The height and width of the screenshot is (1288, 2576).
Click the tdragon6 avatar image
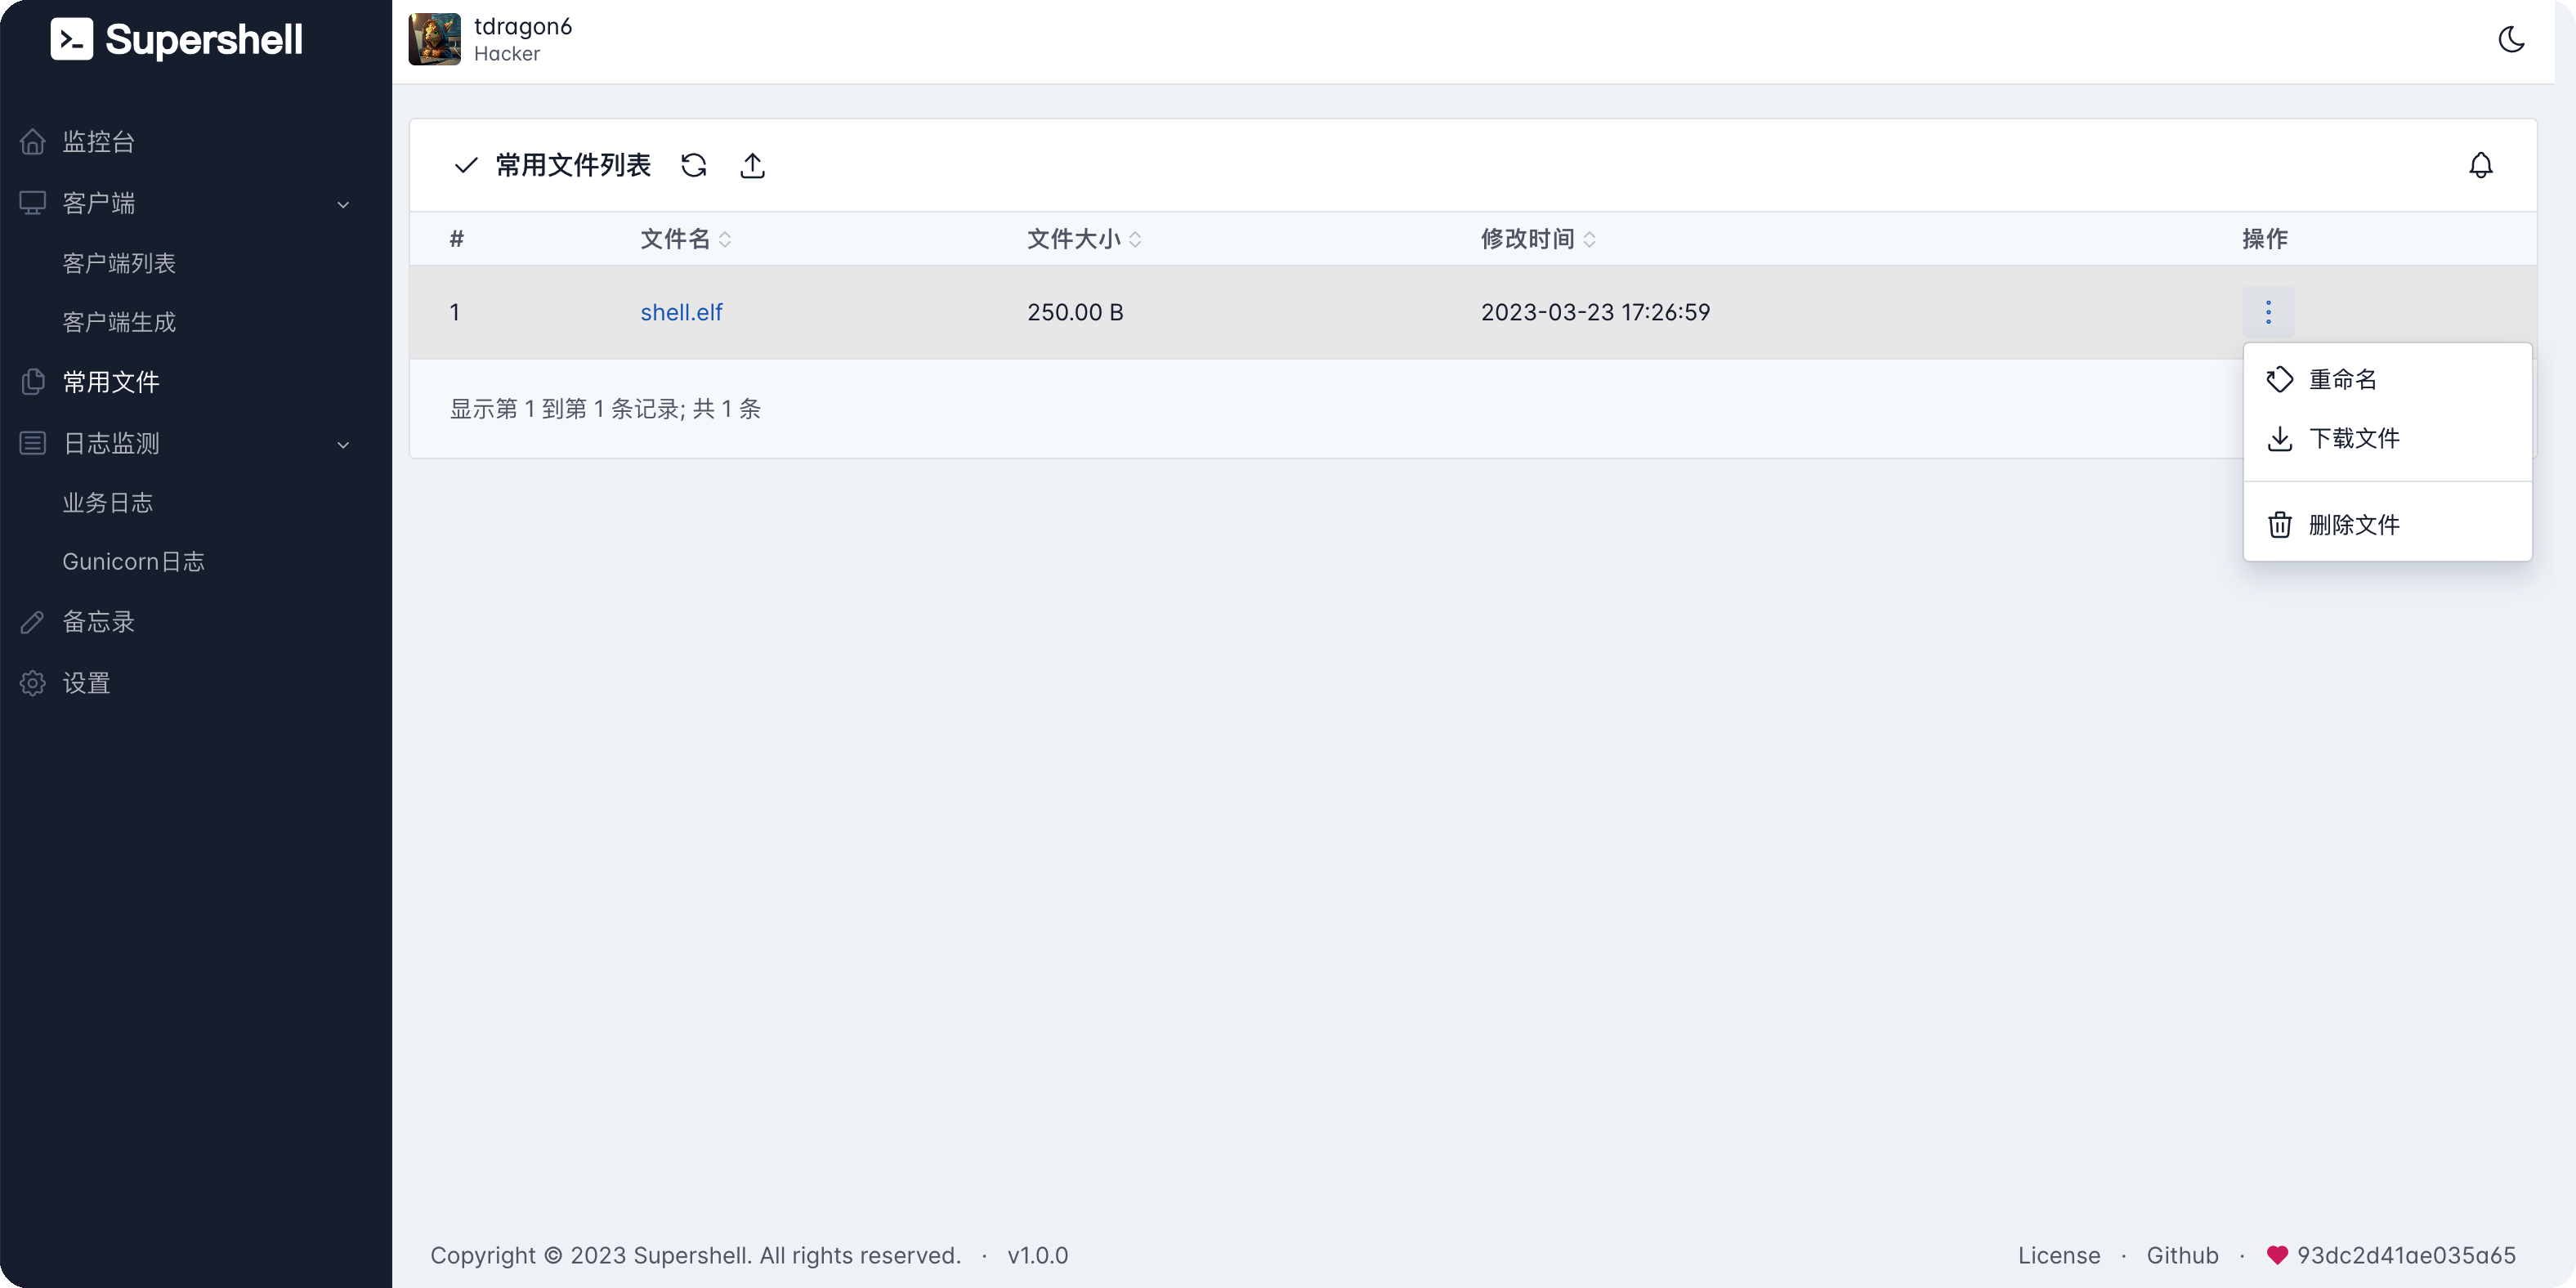[433, 39]
